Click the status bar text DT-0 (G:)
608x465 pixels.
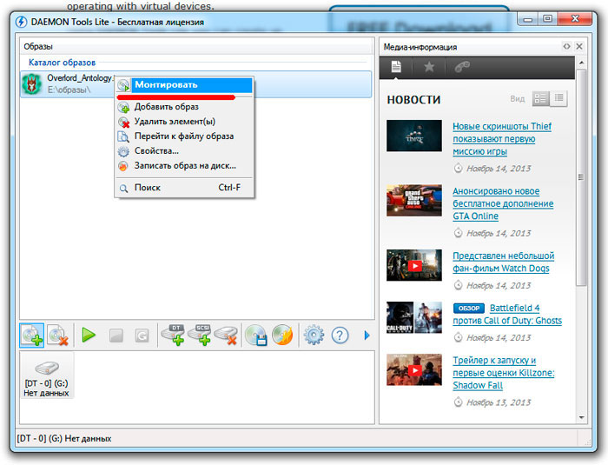64,439
